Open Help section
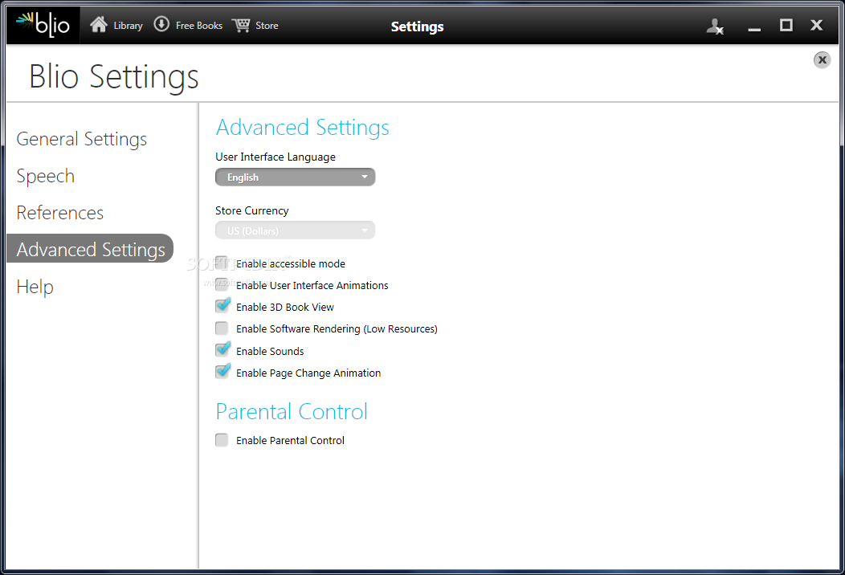 pos(35,287)
